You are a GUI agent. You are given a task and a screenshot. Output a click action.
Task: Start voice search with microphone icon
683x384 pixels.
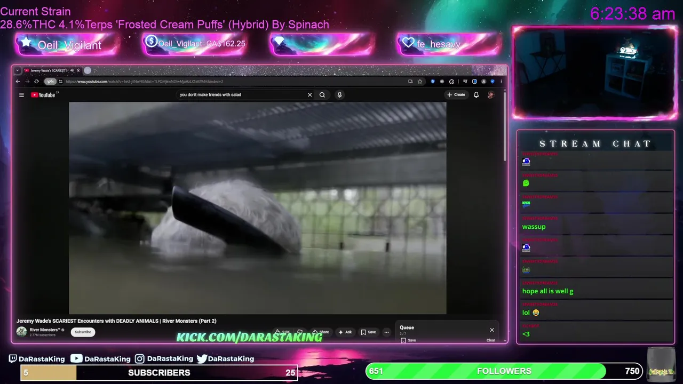[x=339, y=95]
